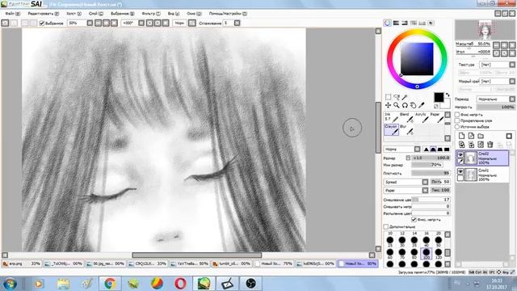Open the 50% zoom dropdown in toolbar
The image size is (517, 291).
[90, 23]
